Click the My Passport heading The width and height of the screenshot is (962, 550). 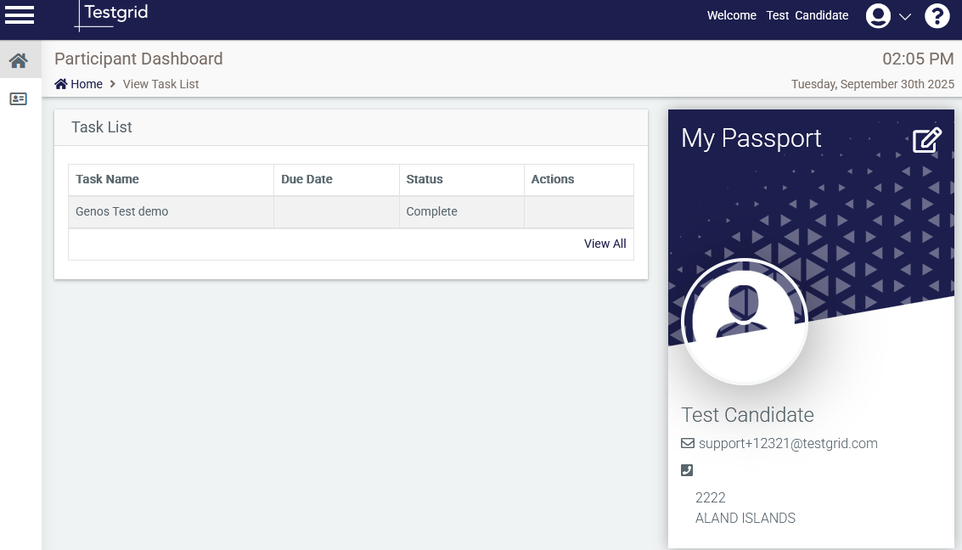pos(751,138)
